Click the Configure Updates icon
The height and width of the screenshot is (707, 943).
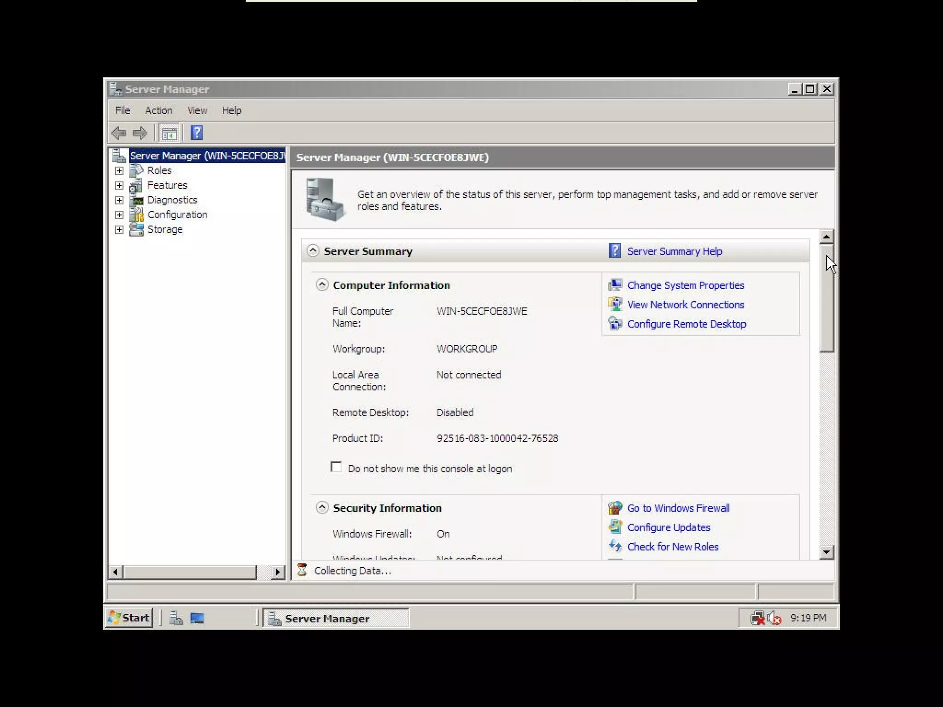click(615, 527)
